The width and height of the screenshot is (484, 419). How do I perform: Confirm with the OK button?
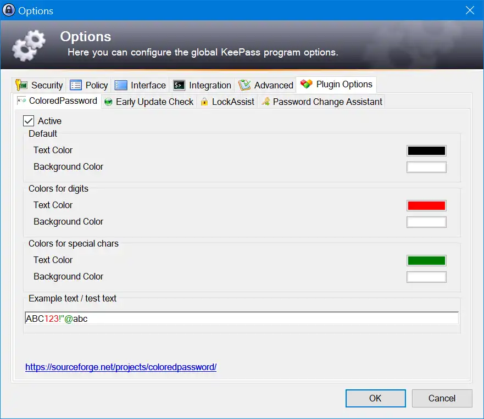[375, 398]
